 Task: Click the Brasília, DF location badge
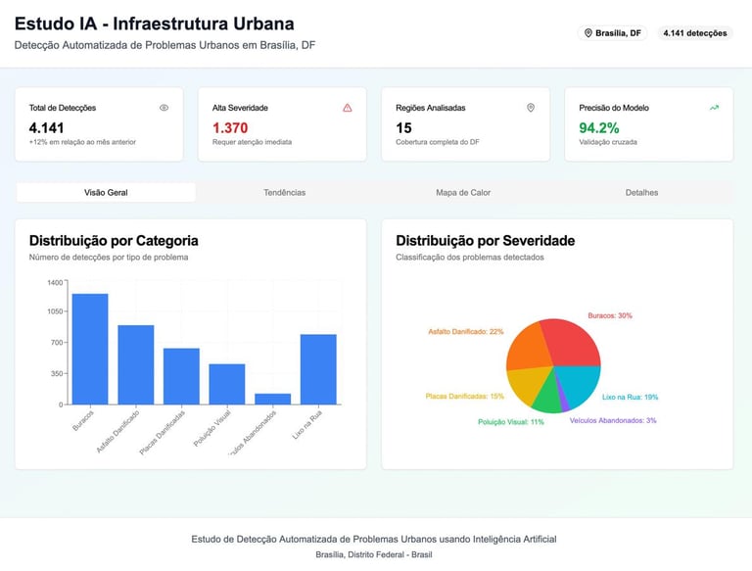pos(612,33)
